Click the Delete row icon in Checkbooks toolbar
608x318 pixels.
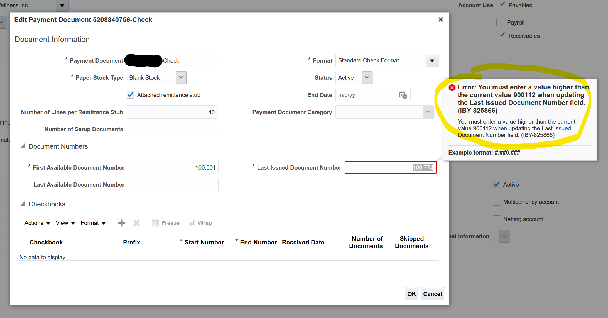pos(136,223)
